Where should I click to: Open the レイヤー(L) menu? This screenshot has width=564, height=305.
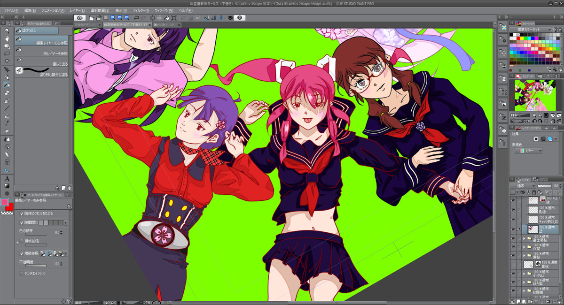(x=77, y=10)
